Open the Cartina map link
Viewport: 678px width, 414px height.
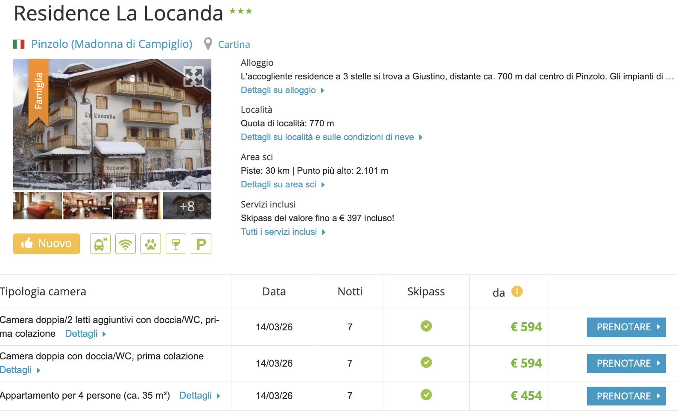click(234, 44)
